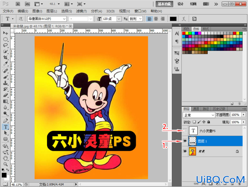Viewport: 248px width, 187px height.
Task: Open the 滤镜(T) menu
Action: (82, 11)
